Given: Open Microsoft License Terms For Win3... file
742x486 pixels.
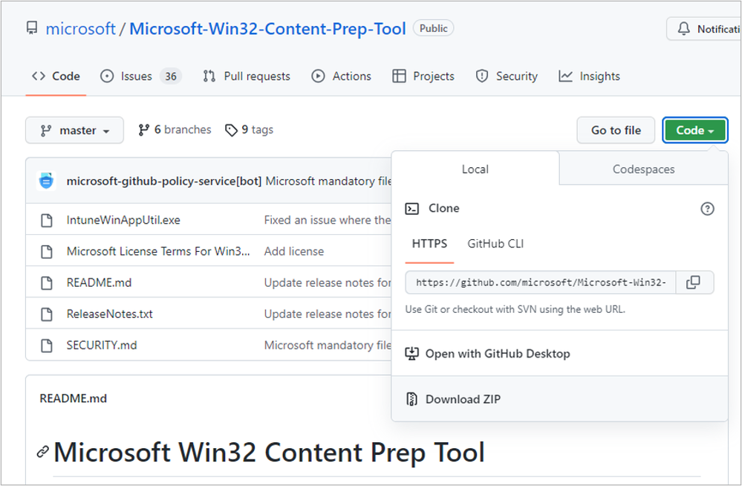Looking at the screenshot, I should [x=158, y=251].
